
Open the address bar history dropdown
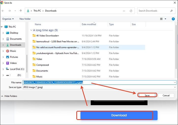coord(125,11)
